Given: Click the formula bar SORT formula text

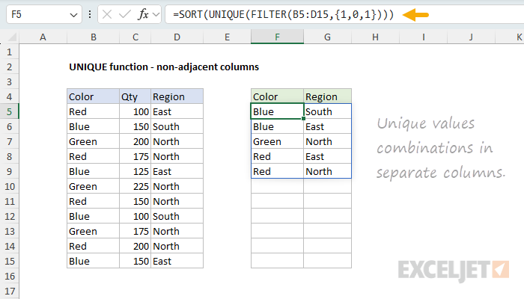Looking at the screenshot, I should pyautogui.click(x=284, y=15).
